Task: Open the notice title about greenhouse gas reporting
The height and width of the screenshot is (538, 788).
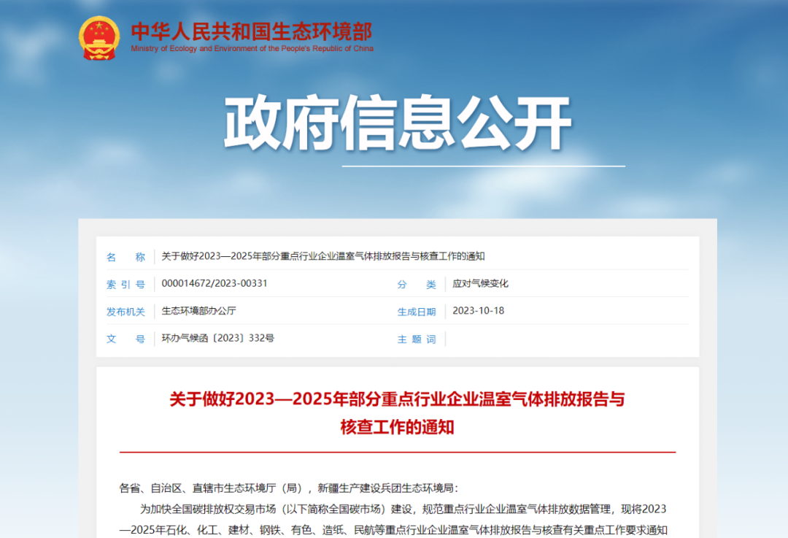Action: pos(326,256)
